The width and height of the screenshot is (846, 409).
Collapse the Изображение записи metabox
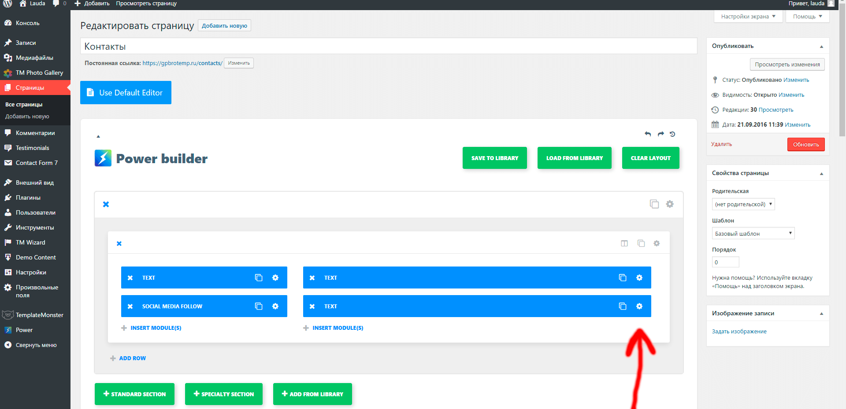tap(821, 314)
